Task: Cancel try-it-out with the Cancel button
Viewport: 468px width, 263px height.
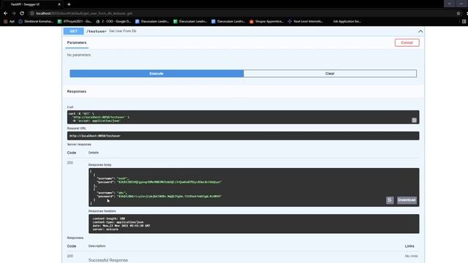Action: click(x=407, y=42)
